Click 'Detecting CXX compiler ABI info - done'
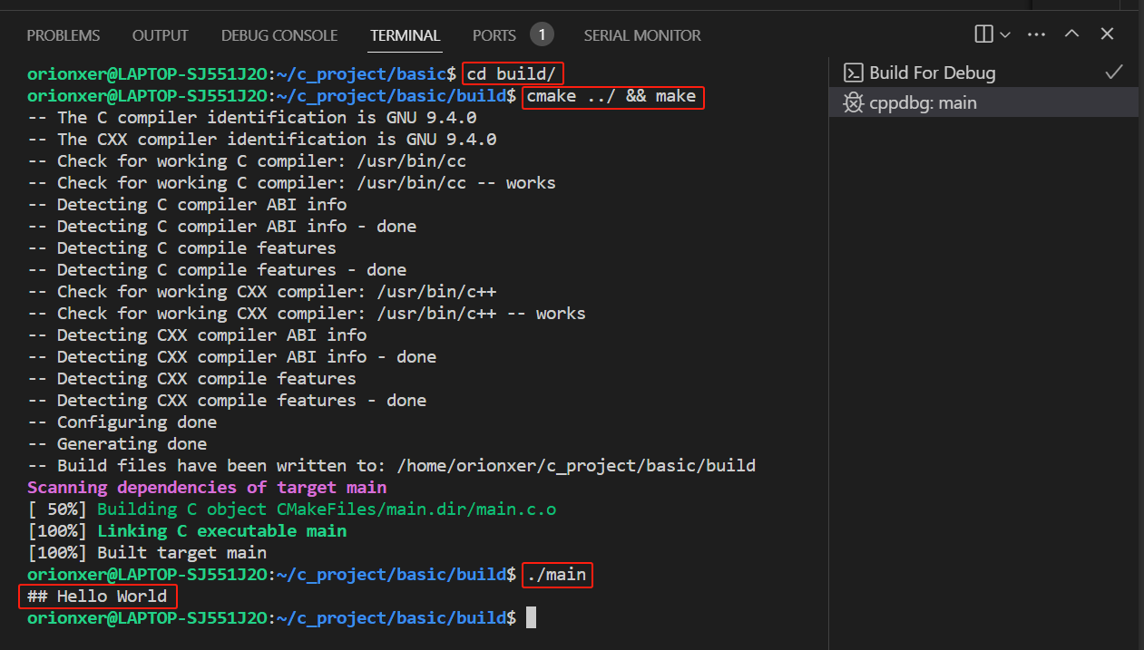Image resolution: width=1144 pixels, height=650 pixels. [x=247, y=357]
